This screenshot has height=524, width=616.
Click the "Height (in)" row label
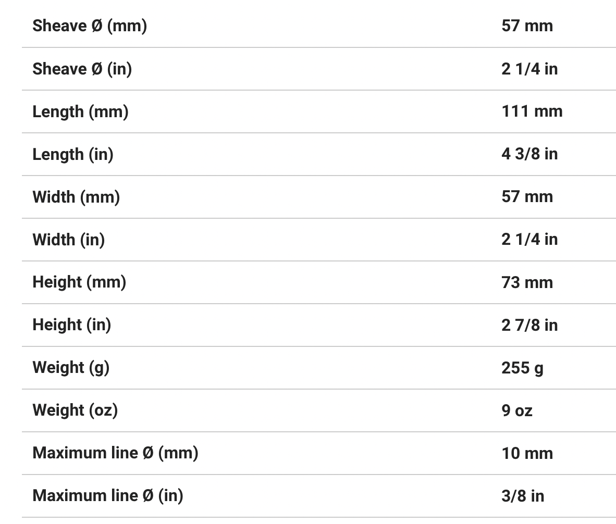click(x=72, y=325)
